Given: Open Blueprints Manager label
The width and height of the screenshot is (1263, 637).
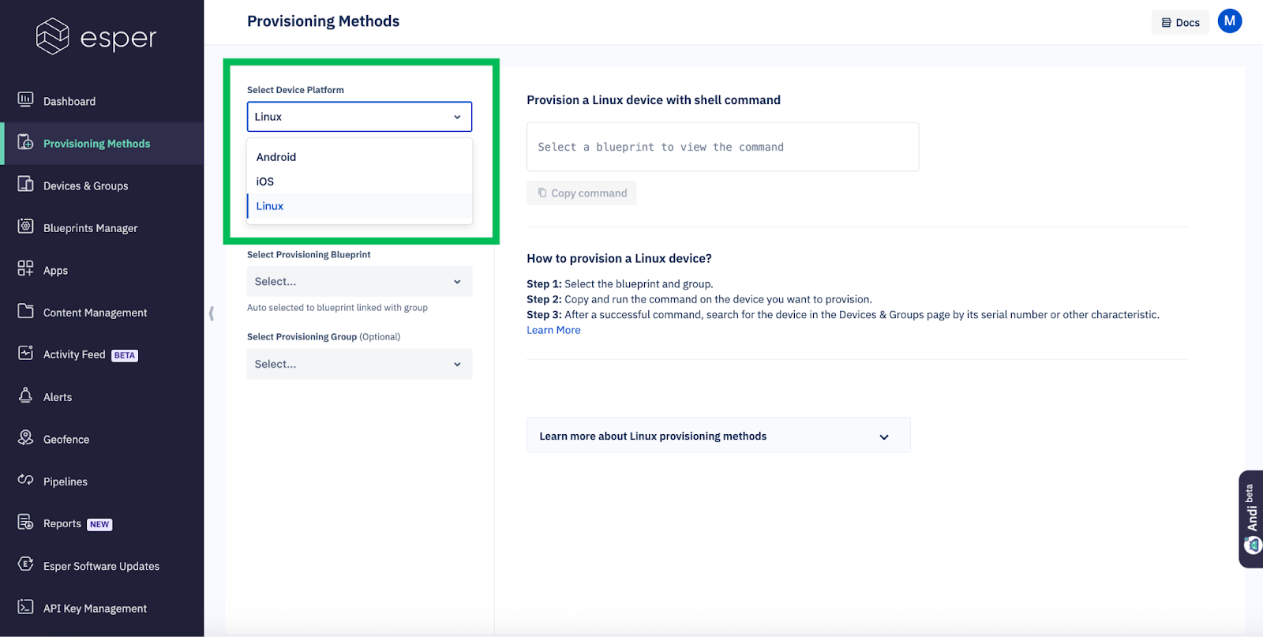Looking at the screenshot, I should (x=90, y=228).
